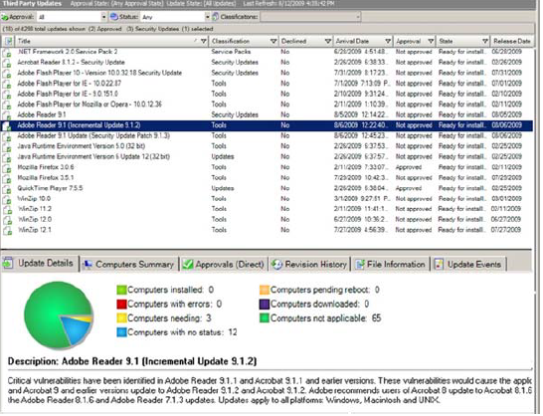Click the 07/31/2009 release date cell

pyautogui.click(x=506, y=73)
